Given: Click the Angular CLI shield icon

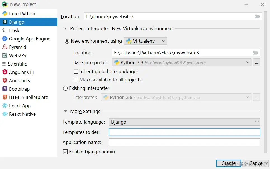Looking at the screenshot, I should tap(5, 72).
